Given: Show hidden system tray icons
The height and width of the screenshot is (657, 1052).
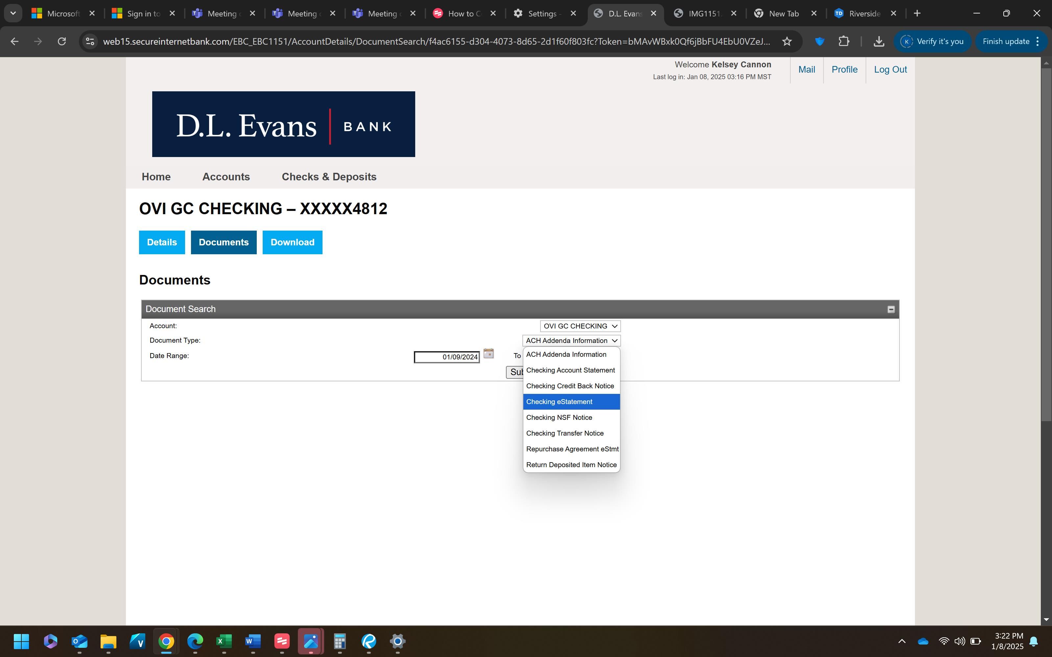Looking at the screenshot, I should click(902, 641).
